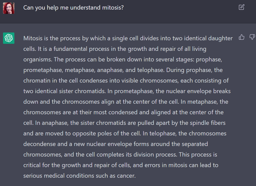The width and height of the screenshot is (256, 186).
Task: Click the phrase 'two identical sister chromatids'
Action: pos(64,91)
